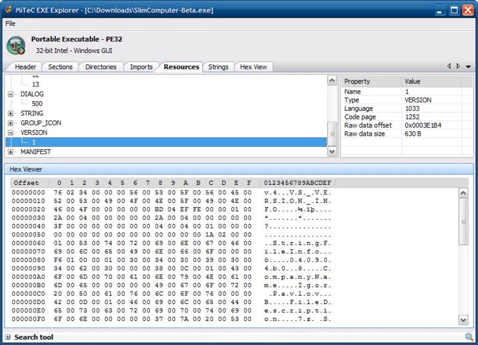Select the Name property row

(x=407, y=91)
